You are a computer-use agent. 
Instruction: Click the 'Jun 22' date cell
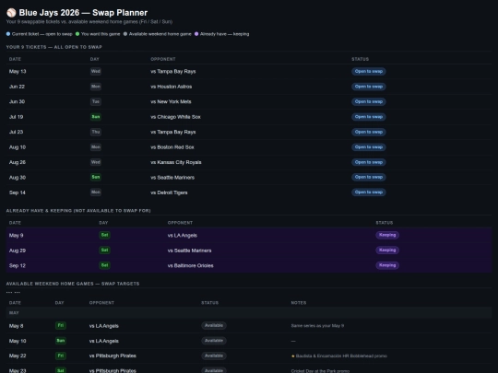(17, 87)
